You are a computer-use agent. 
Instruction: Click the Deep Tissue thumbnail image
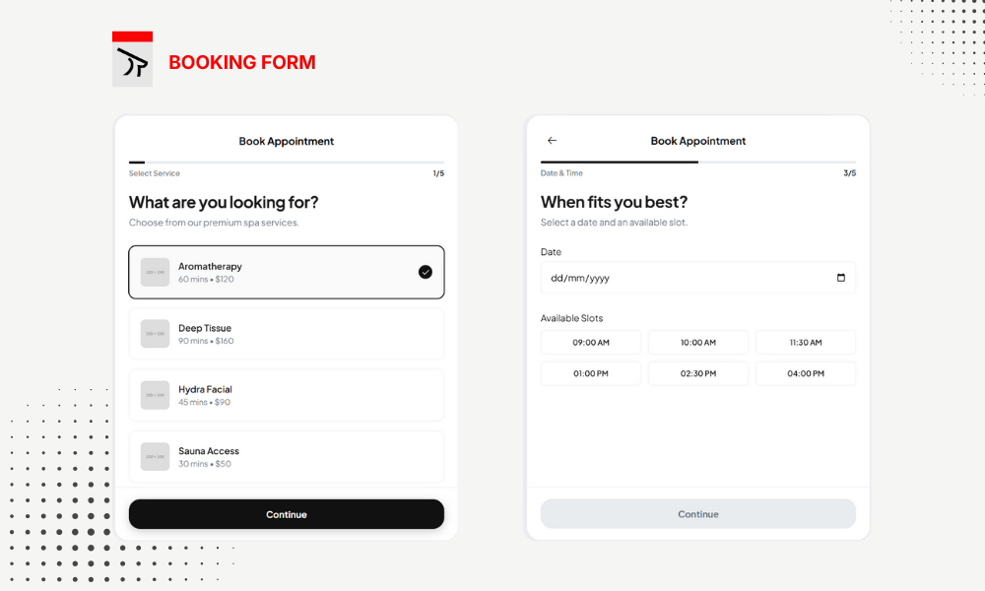pos(155,334)
